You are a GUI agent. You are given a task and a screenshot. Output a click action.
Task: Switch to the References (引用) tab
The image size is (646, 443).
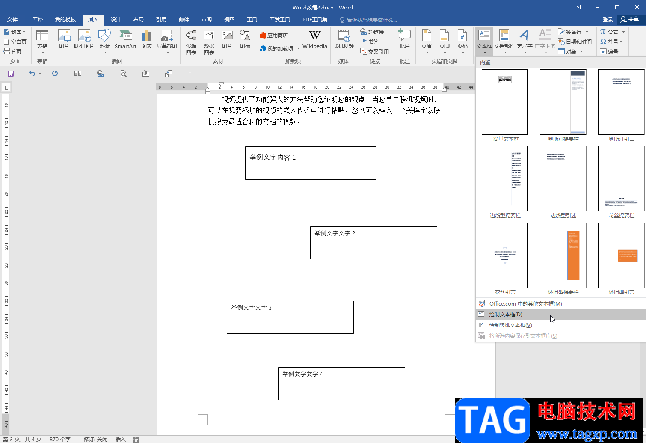point(161,20)
